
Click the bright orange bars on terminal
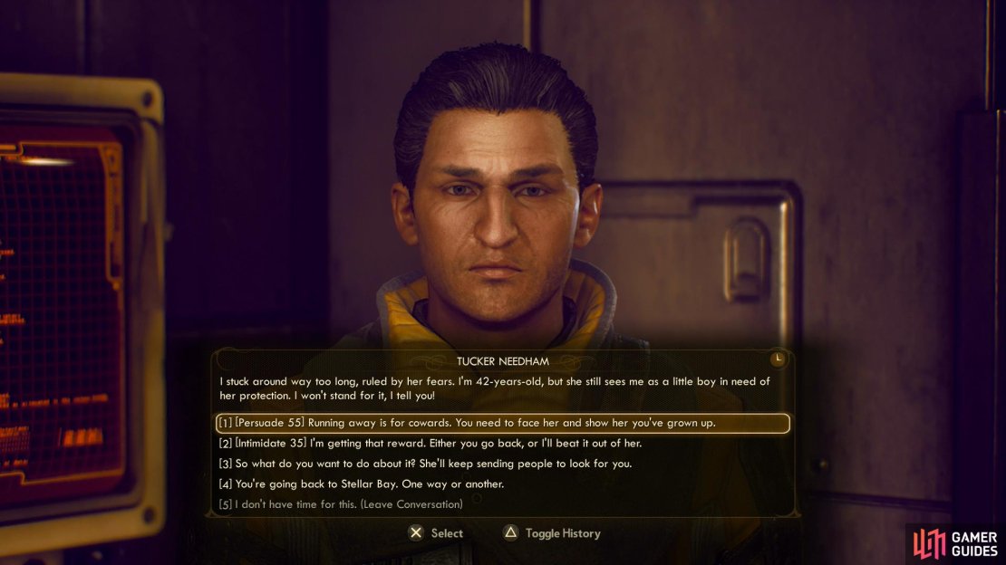pos(82,438)
